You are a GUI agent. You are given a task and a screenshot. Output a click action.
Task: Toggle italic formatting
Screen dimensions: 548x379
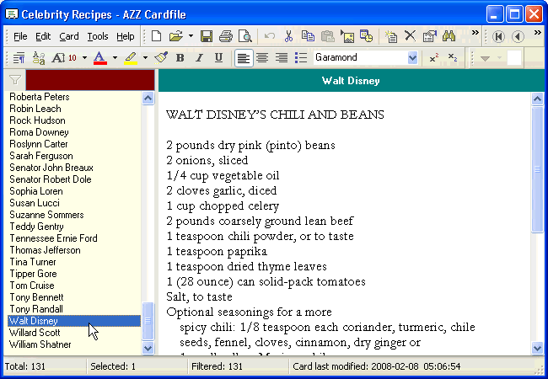click(x=199, y=57)
